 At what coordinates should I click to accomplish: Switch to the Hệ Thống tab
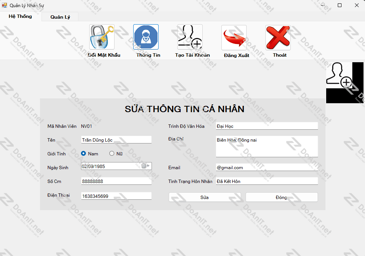tap(21, 16)
